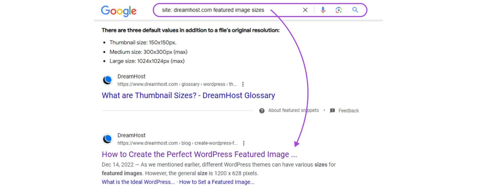477x191 pixels.
Task: Clear the search query with the X icon
Action: pyautogui.click(x=305, y=10)
